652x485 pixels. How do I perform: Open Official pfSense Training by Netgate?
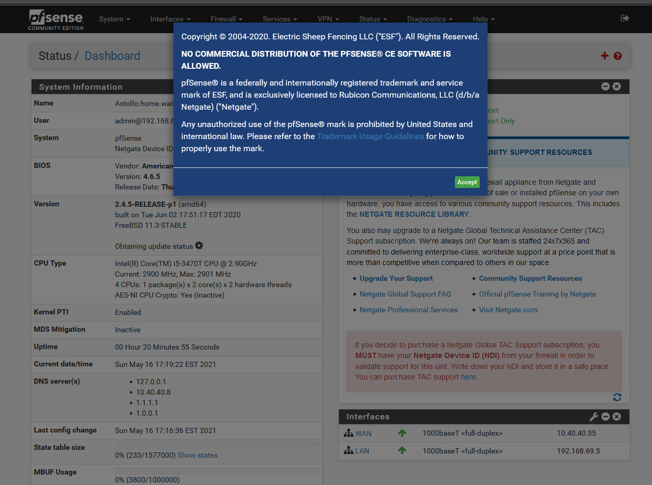[537, 294]
